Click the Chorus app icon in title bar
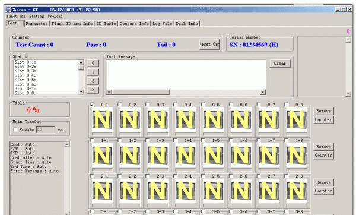This screenshot has height=215, width=356. (x=8, y=10)
